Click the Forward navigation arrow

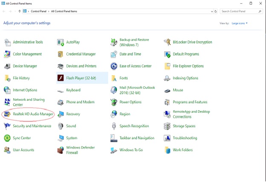point(10,11)
